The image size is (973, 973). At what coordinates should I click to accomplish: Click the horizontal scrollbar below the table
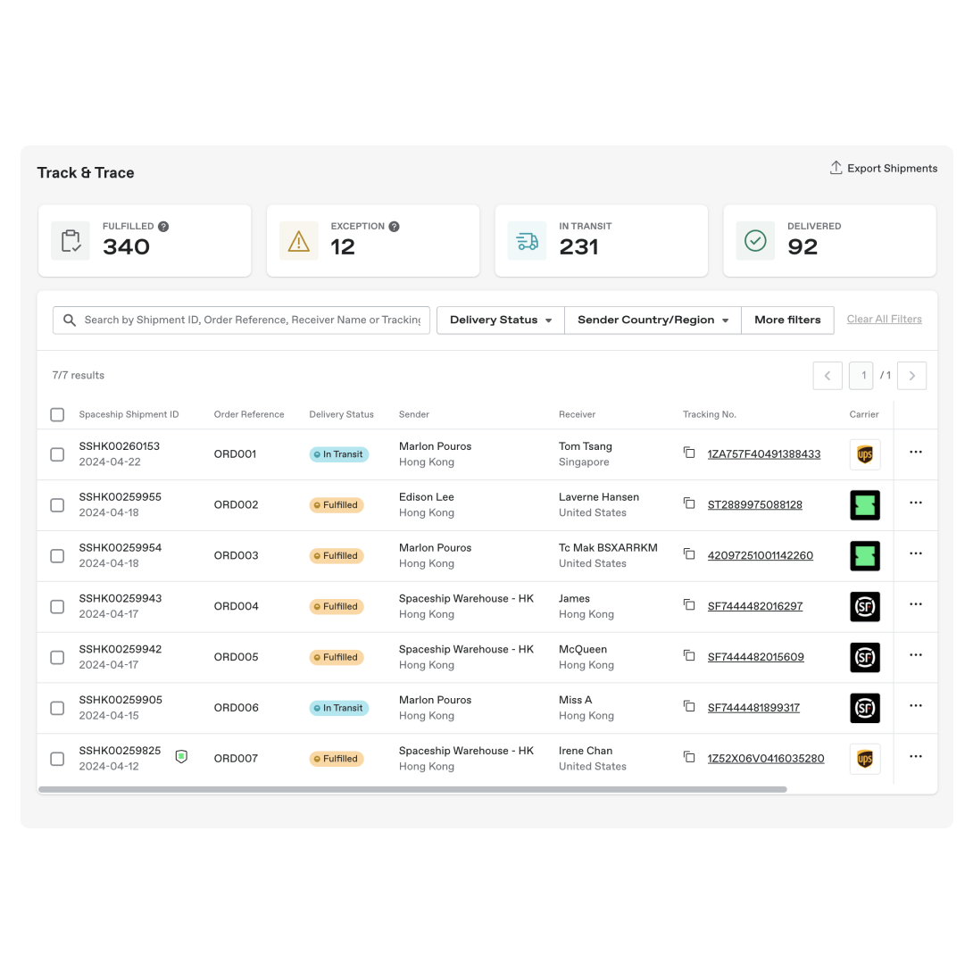[412, 789]
